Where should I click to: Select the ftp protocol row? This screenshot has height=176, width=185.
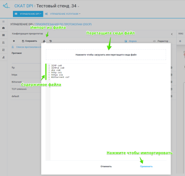point(25,68)
